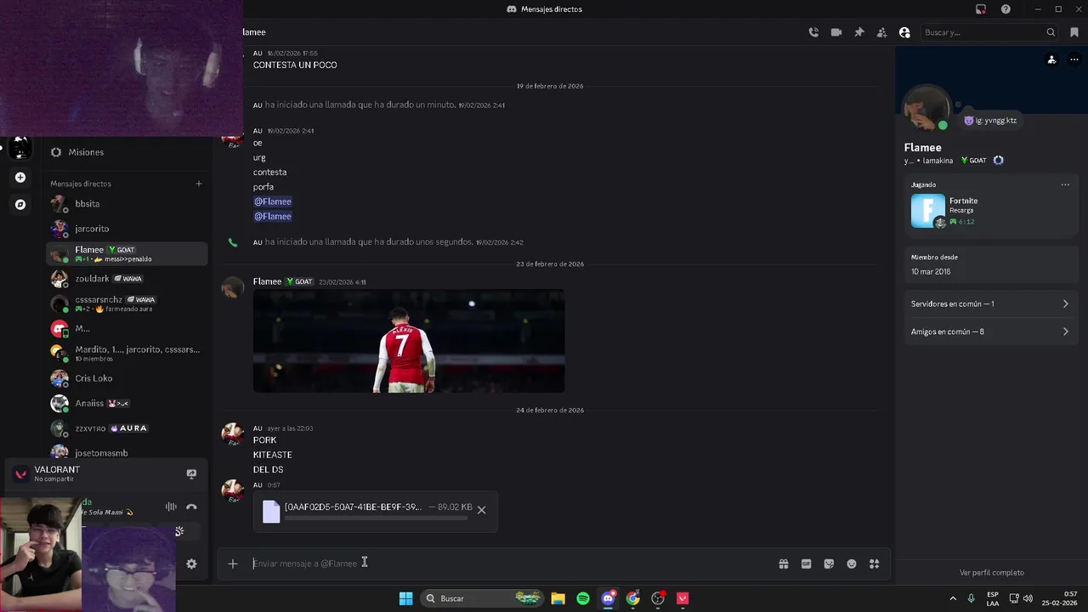
Task: Open the sticker picker
Action: pos(829,564)
